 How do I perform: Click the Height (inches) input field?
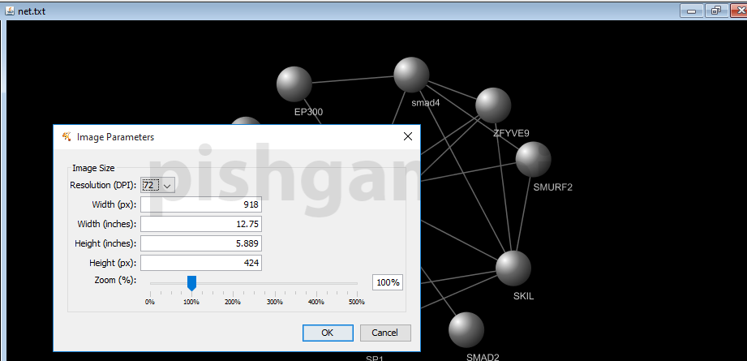201,243
